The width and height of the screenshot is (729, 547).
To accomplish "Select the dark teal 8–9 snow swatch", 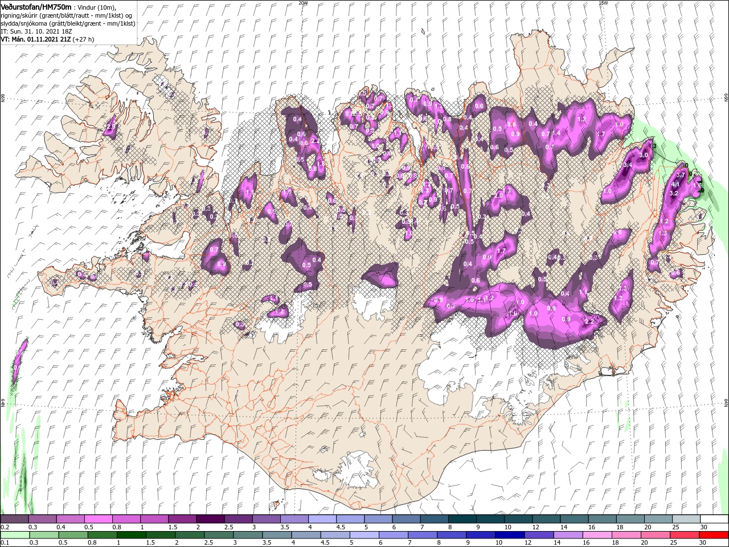I will [x=462, y=519].
